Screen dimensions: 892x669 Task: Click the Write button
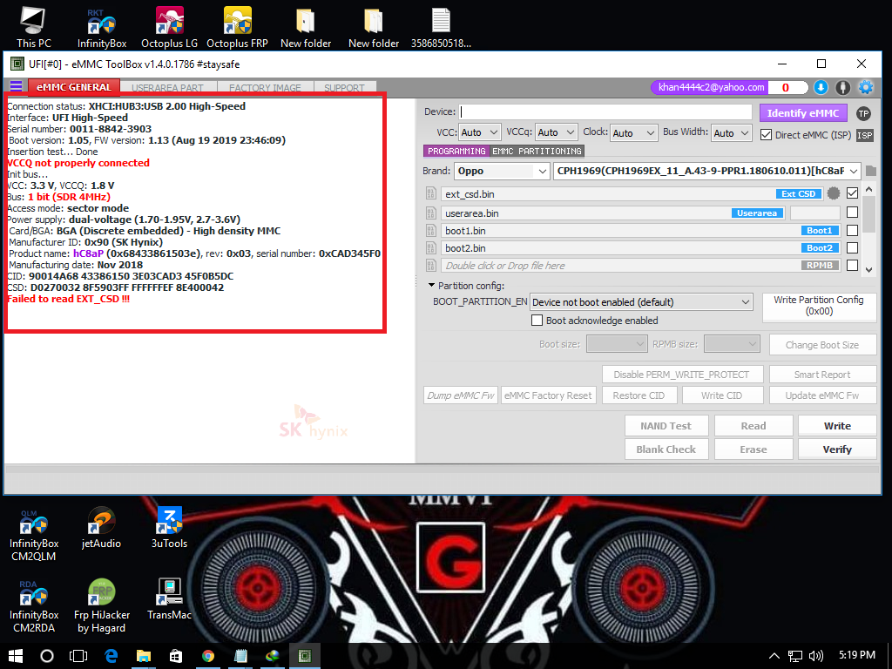tap(837, 425)
